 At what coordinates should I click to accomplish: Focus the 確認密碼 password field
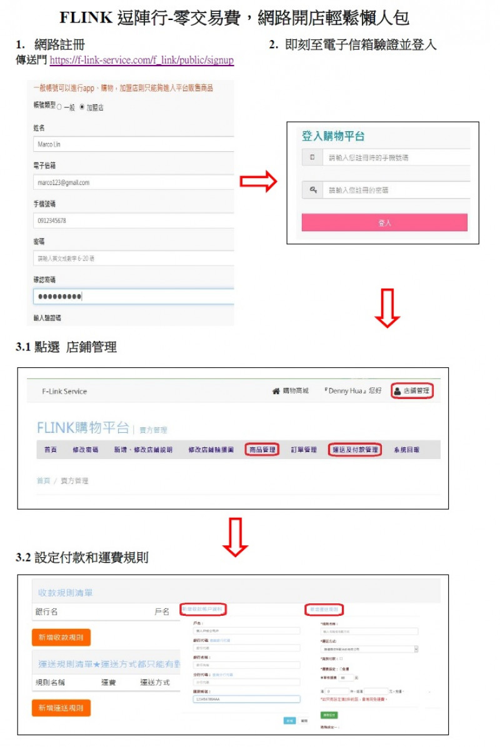coord(134,296)
